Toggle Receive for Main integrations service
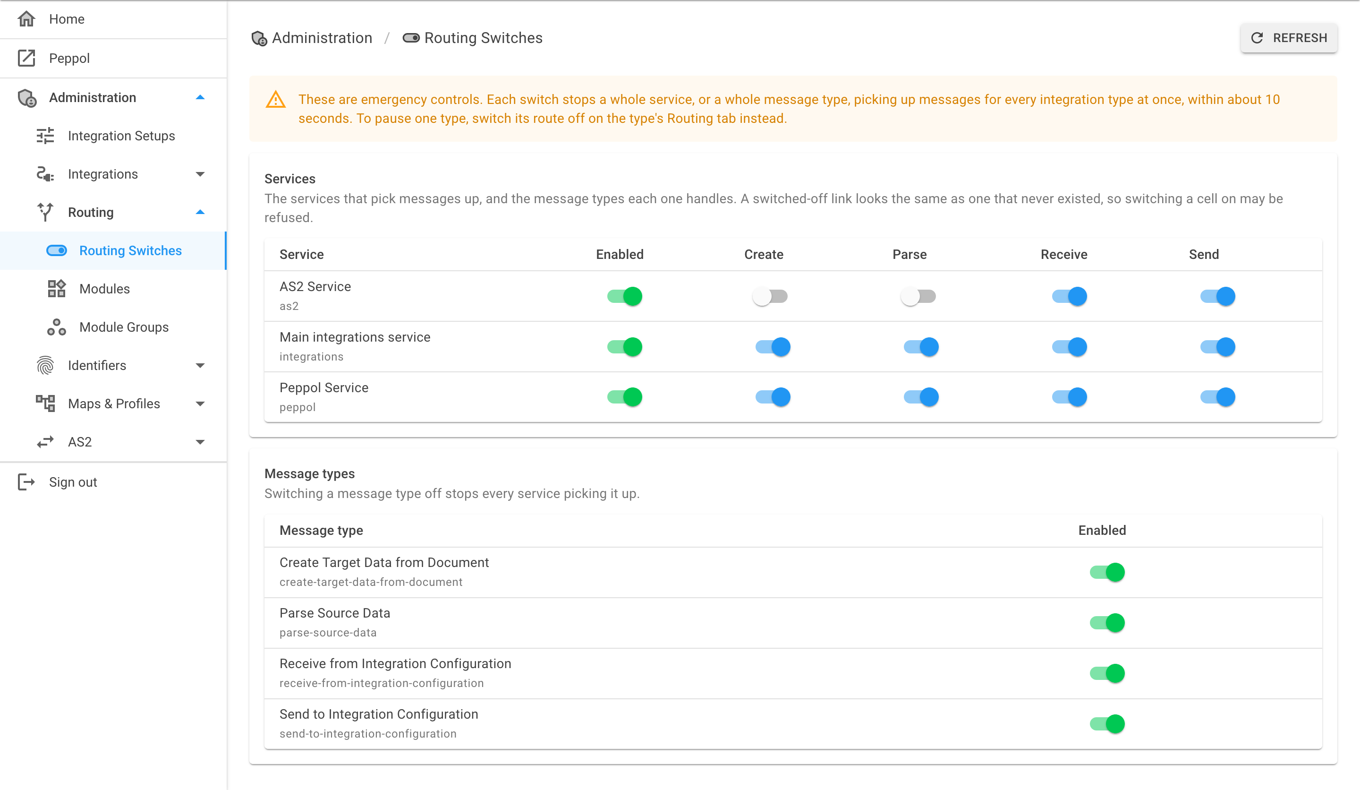1360x790 pixels. [x=1069, y=347]
